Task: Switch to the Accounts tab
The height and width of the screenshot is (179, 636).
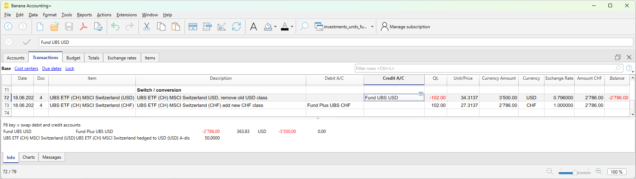Action: [x=16, y=58]
